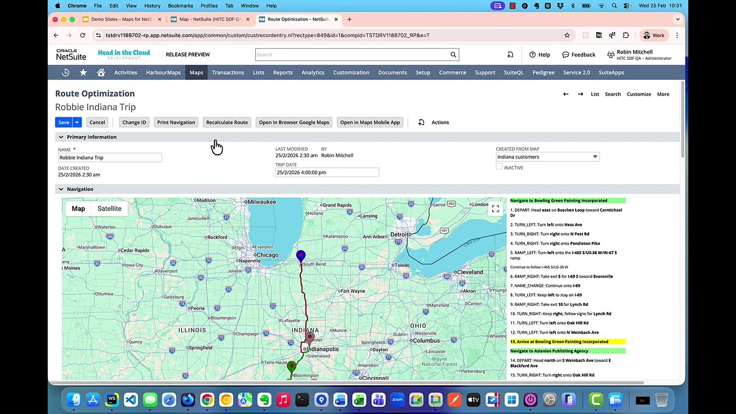Reload the page in Chrome
Viewport: 736px width, 414px height.
point(82,35)
